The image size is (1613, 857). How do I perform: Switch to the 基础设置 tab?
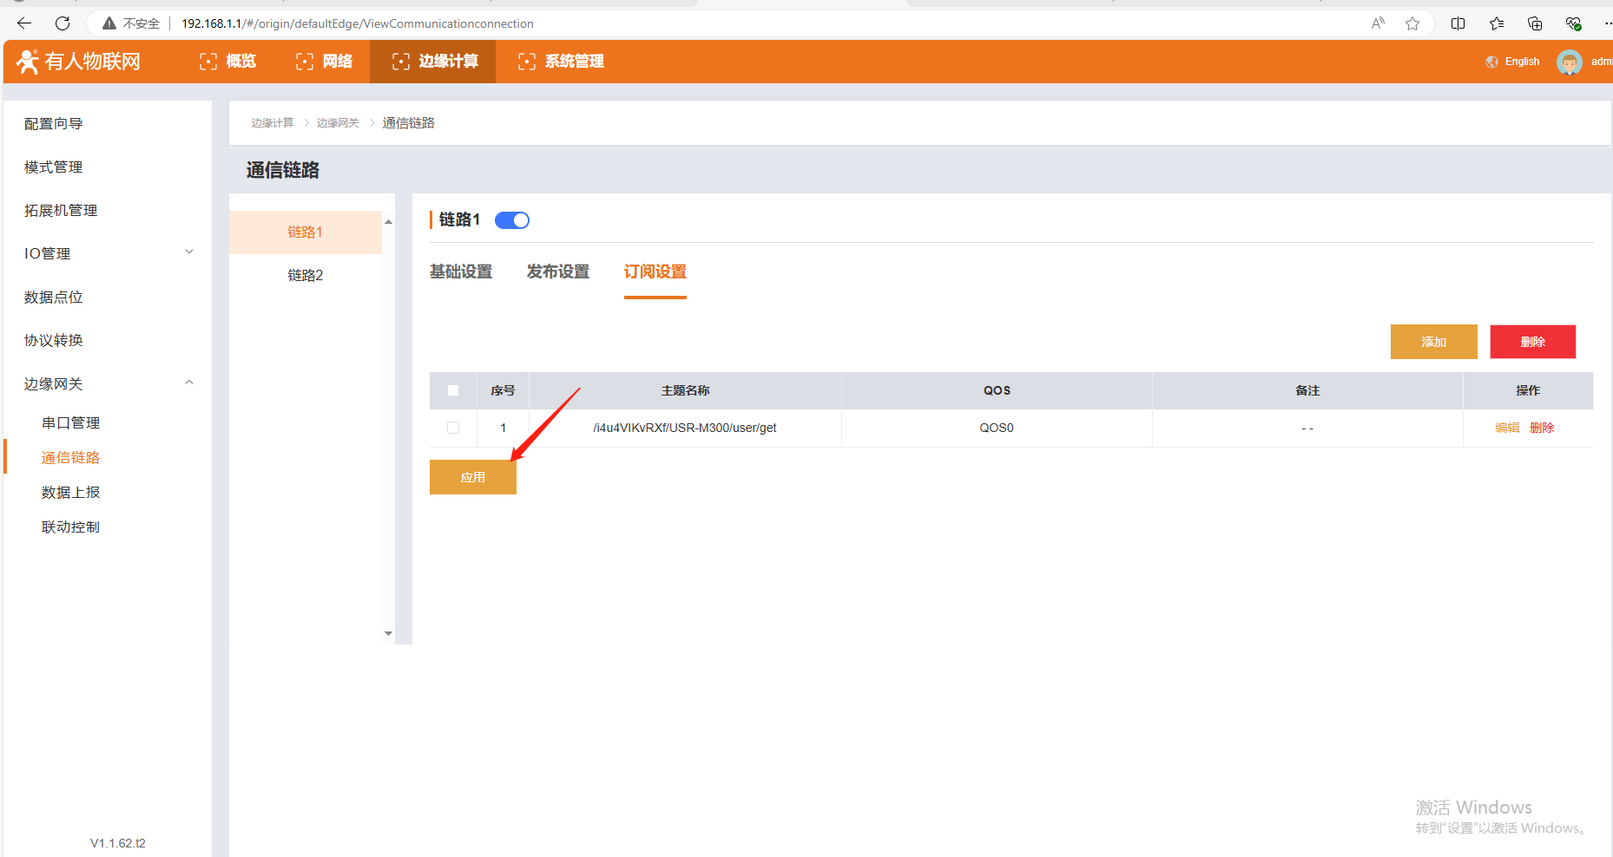pos(461,271)
